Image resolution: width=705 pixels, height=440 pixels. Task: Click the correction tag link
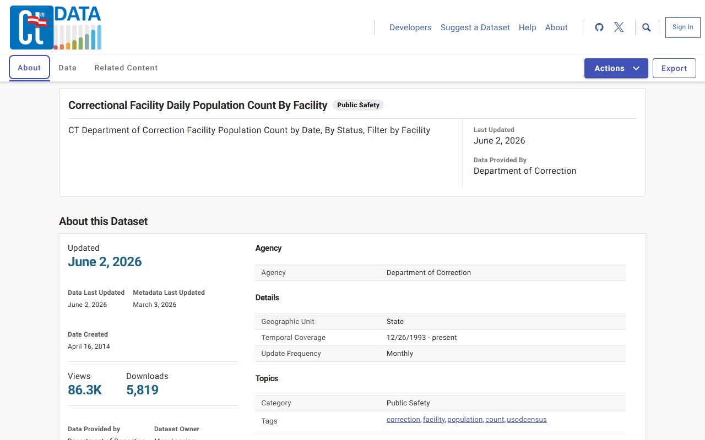pyautogui.click(x=403, y=420)
